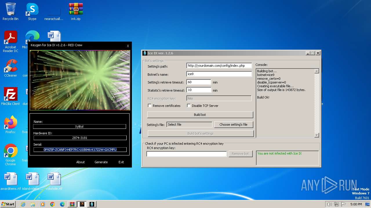Select awarditems.rtf document icon

coord(11,181)
